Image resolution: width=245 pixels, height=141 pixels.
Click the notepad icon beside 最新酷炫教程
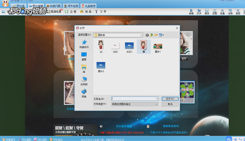pyautogui.click(x=148, y=126)
